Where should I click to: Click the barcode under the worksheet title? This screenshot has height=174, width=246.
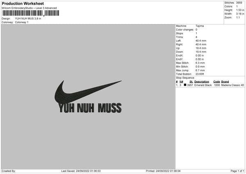[x=31, y=13]
